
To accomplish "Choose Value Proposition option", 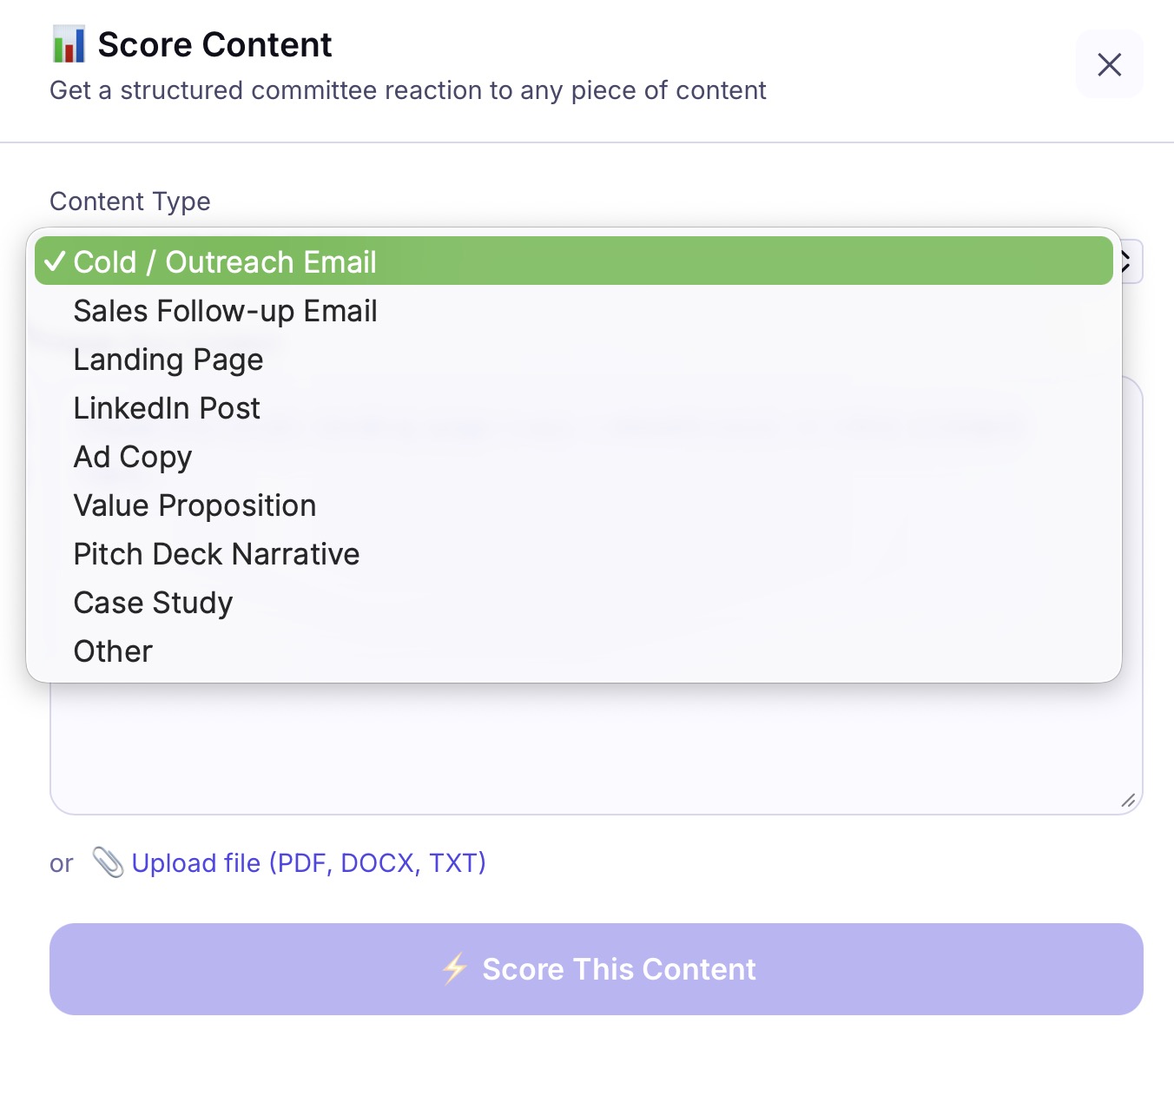I will pyautogui.click(x=195, y=505).
